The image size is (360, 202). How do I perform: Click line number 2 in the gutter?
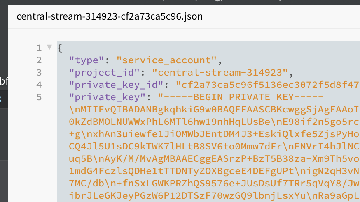click(39, 60)
